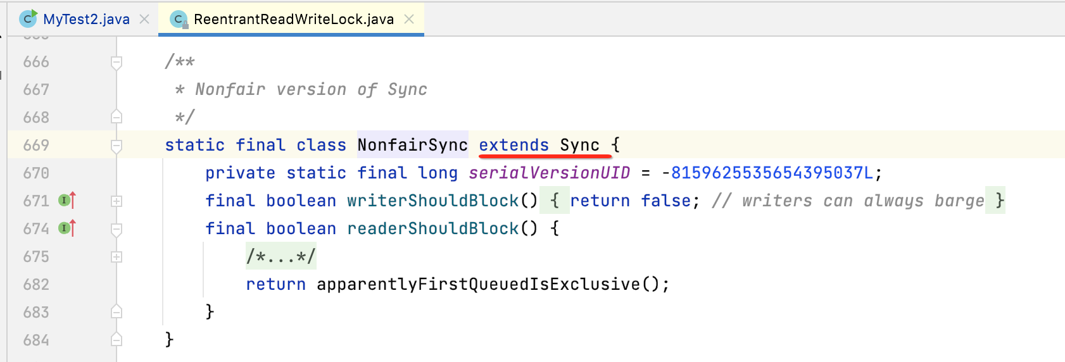Collapse the readerShouldBlock method at line 674
This screenshot has width=1065, height=362.
pyautogui.click(x=117, y=229)
